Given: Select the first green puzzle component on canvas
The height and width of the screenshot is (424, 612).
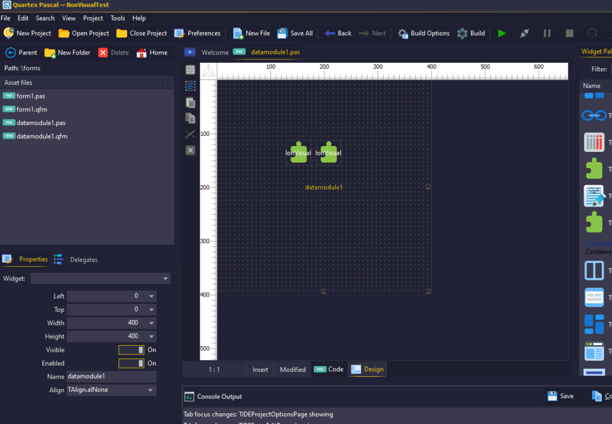Looking at the screenshot, I should pos(298,152).
